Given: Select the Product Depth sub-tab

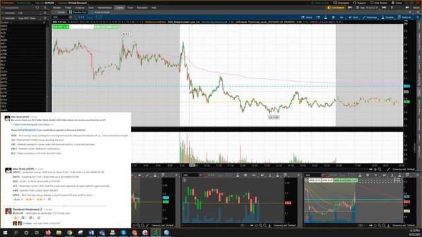Looking at the screenshot, I should click(x=100, y=12).
